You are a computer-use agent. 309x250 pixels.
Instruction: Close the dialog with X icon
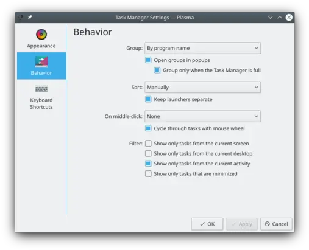tap(289, 18)
